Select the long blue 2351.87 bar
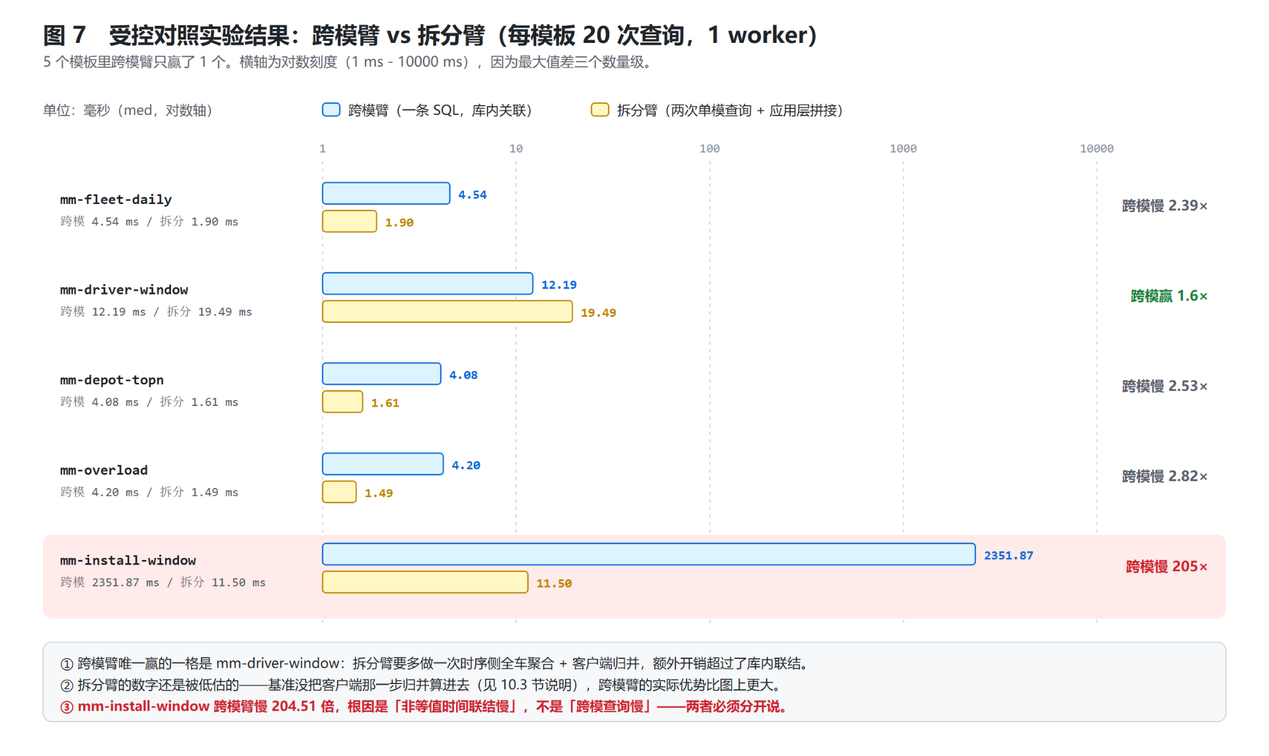Screen dimensions: 1269x756 pyautogui.click(x=649, y=554)
